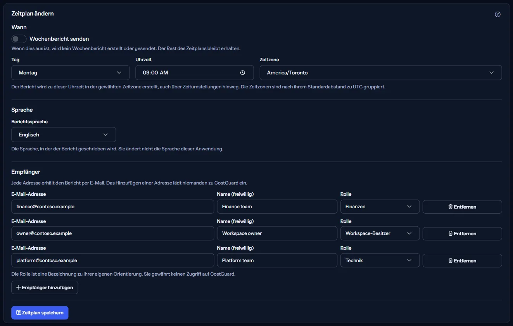Click the platform@contoso.example email field
The width and height of the screenshot is (513, 326).
point(113,260)
